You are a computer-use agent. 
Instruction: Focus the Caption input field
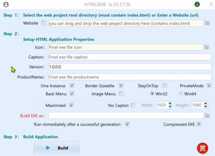coord(130,57)
